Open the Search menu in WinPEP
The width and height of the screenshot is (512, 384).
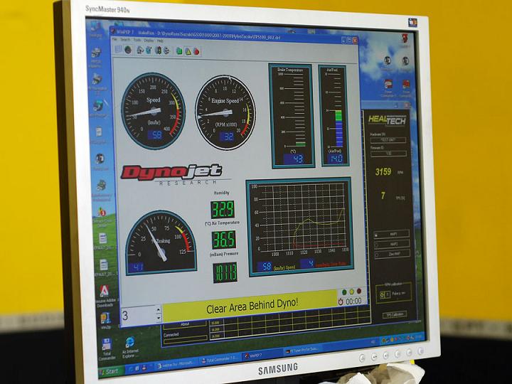(125, 40)
